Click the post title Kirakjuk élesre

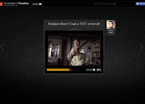(x=74, y=24)
